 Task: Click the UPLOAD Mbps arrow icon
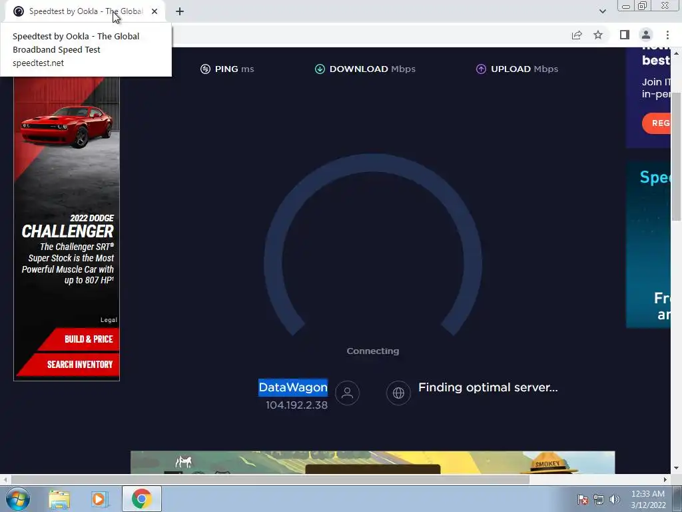point(481,69)
